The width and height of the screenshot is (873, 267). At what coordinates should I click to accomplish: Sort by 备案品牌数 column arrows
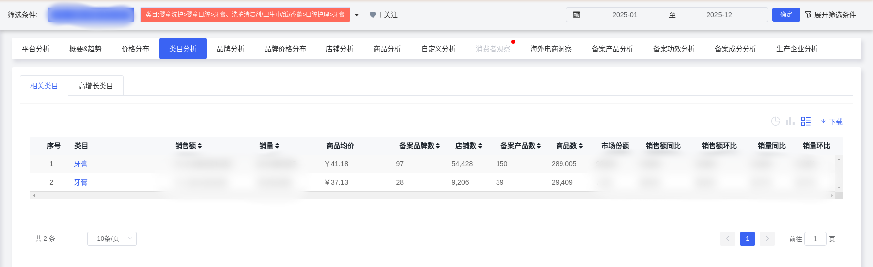(x=438, y=146)
